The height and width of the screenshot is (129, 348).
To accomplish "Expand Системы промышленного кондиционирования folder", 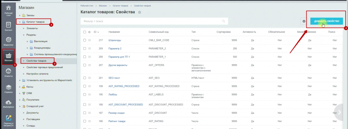I will [28, 54].
